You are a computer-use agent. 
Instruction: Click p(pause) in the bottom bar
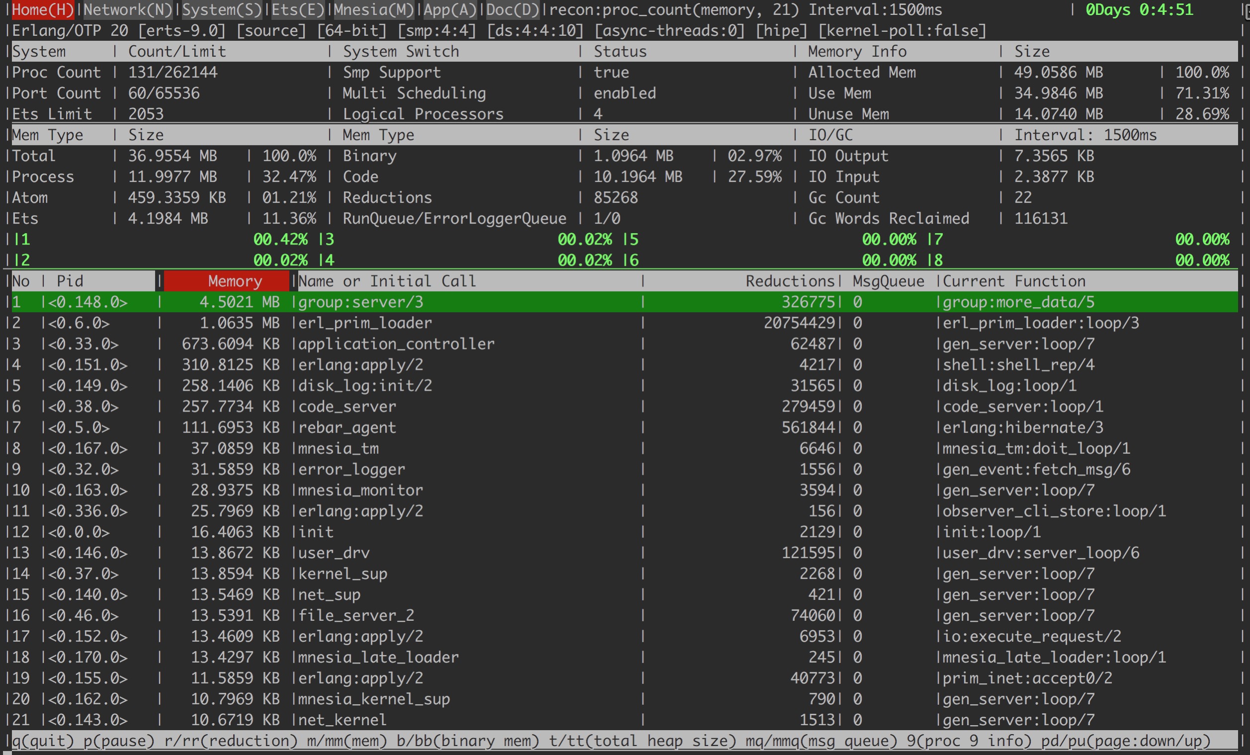pyautogui.click(x=119, y=741)
